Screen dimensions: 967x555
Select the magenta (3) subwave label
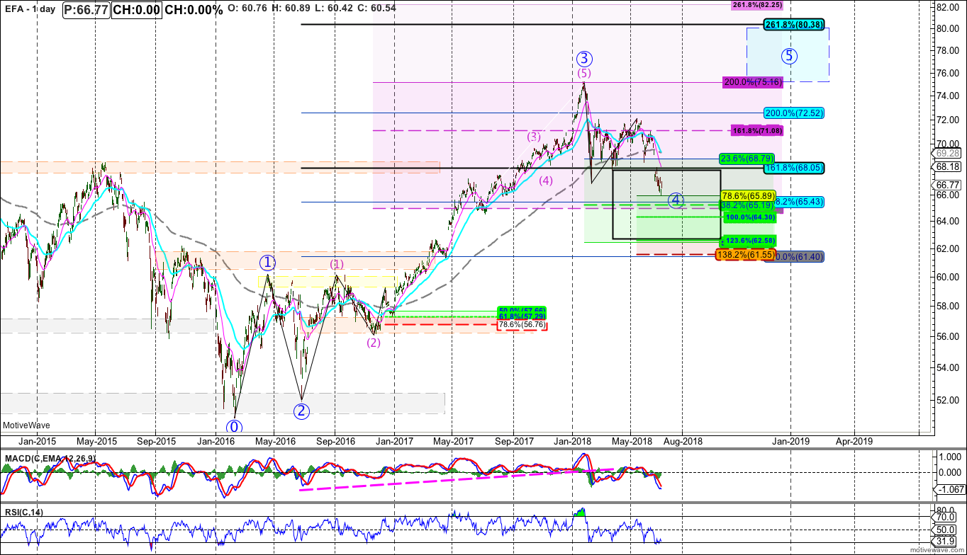tap(534, 137)
